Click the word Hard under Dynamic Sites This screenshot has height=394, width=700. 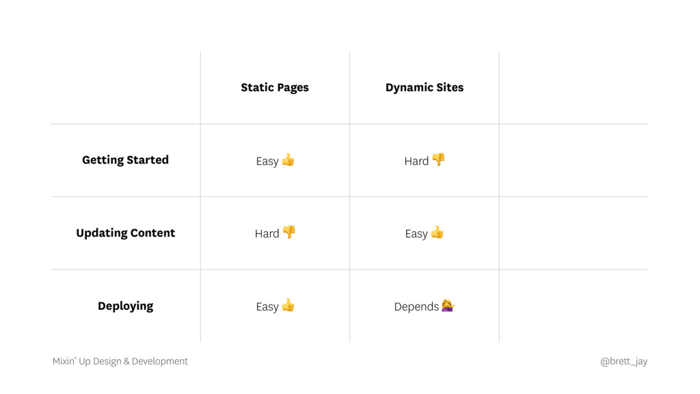416,161
